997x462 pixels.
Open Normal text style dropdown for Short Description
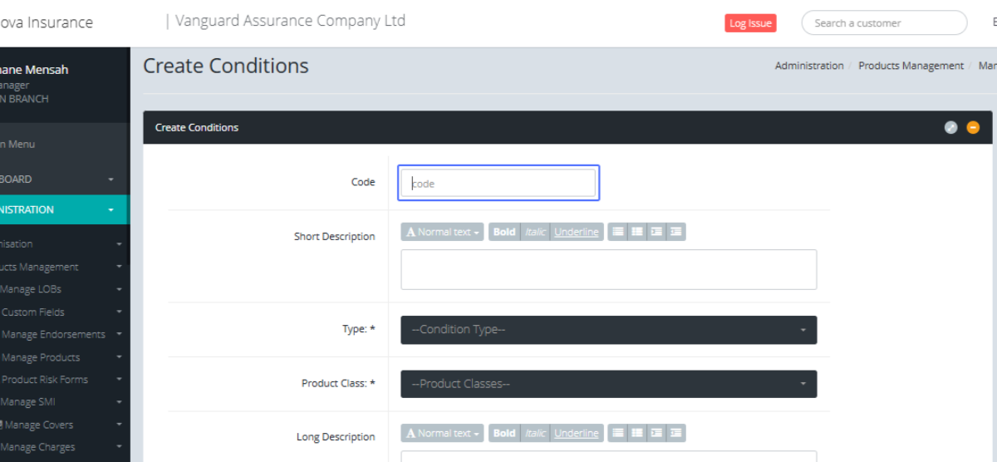443,233
